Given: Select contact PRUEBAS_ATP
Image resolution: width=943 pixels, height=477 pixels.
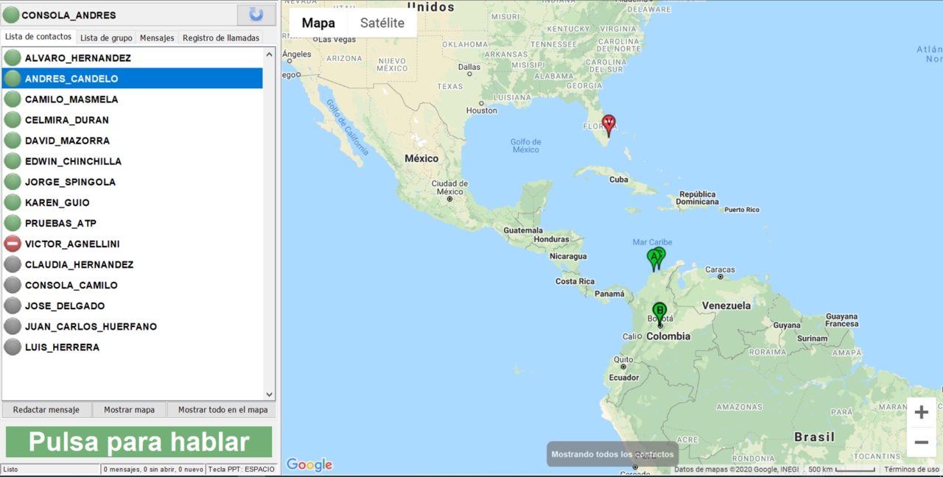Looking at the screenshot, I should point(133,223).
